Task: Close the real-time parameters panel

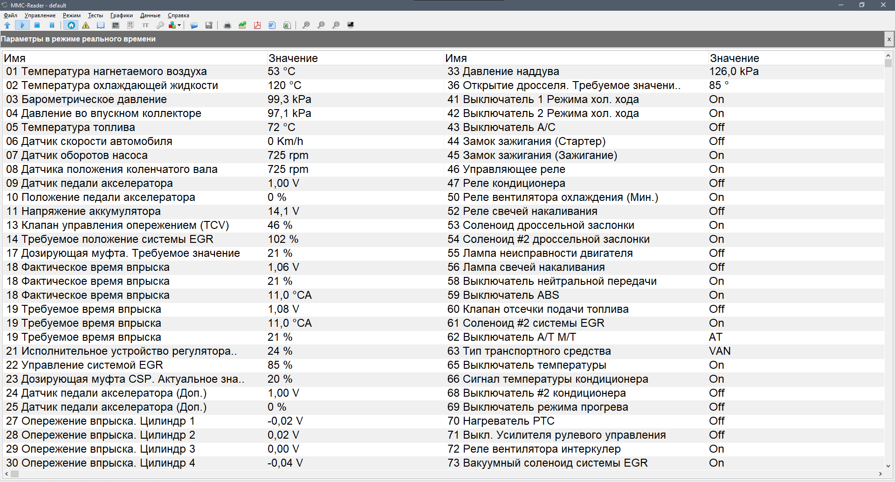Action: pos(889,39)
